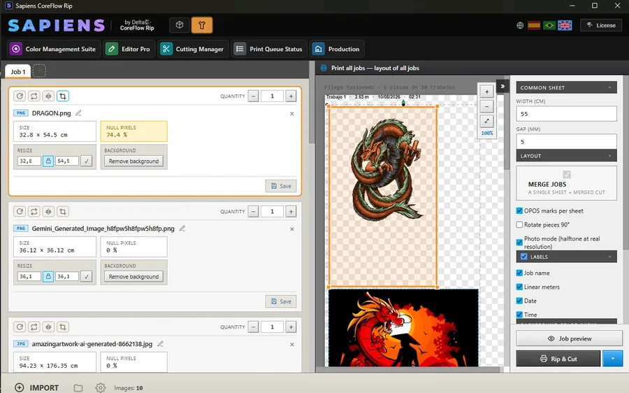Rename DRAGON.png with the pencil icon

tap(78, 113)
